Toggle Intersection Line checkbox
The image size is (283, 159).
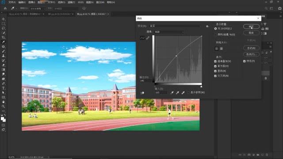tap(215, 76)
